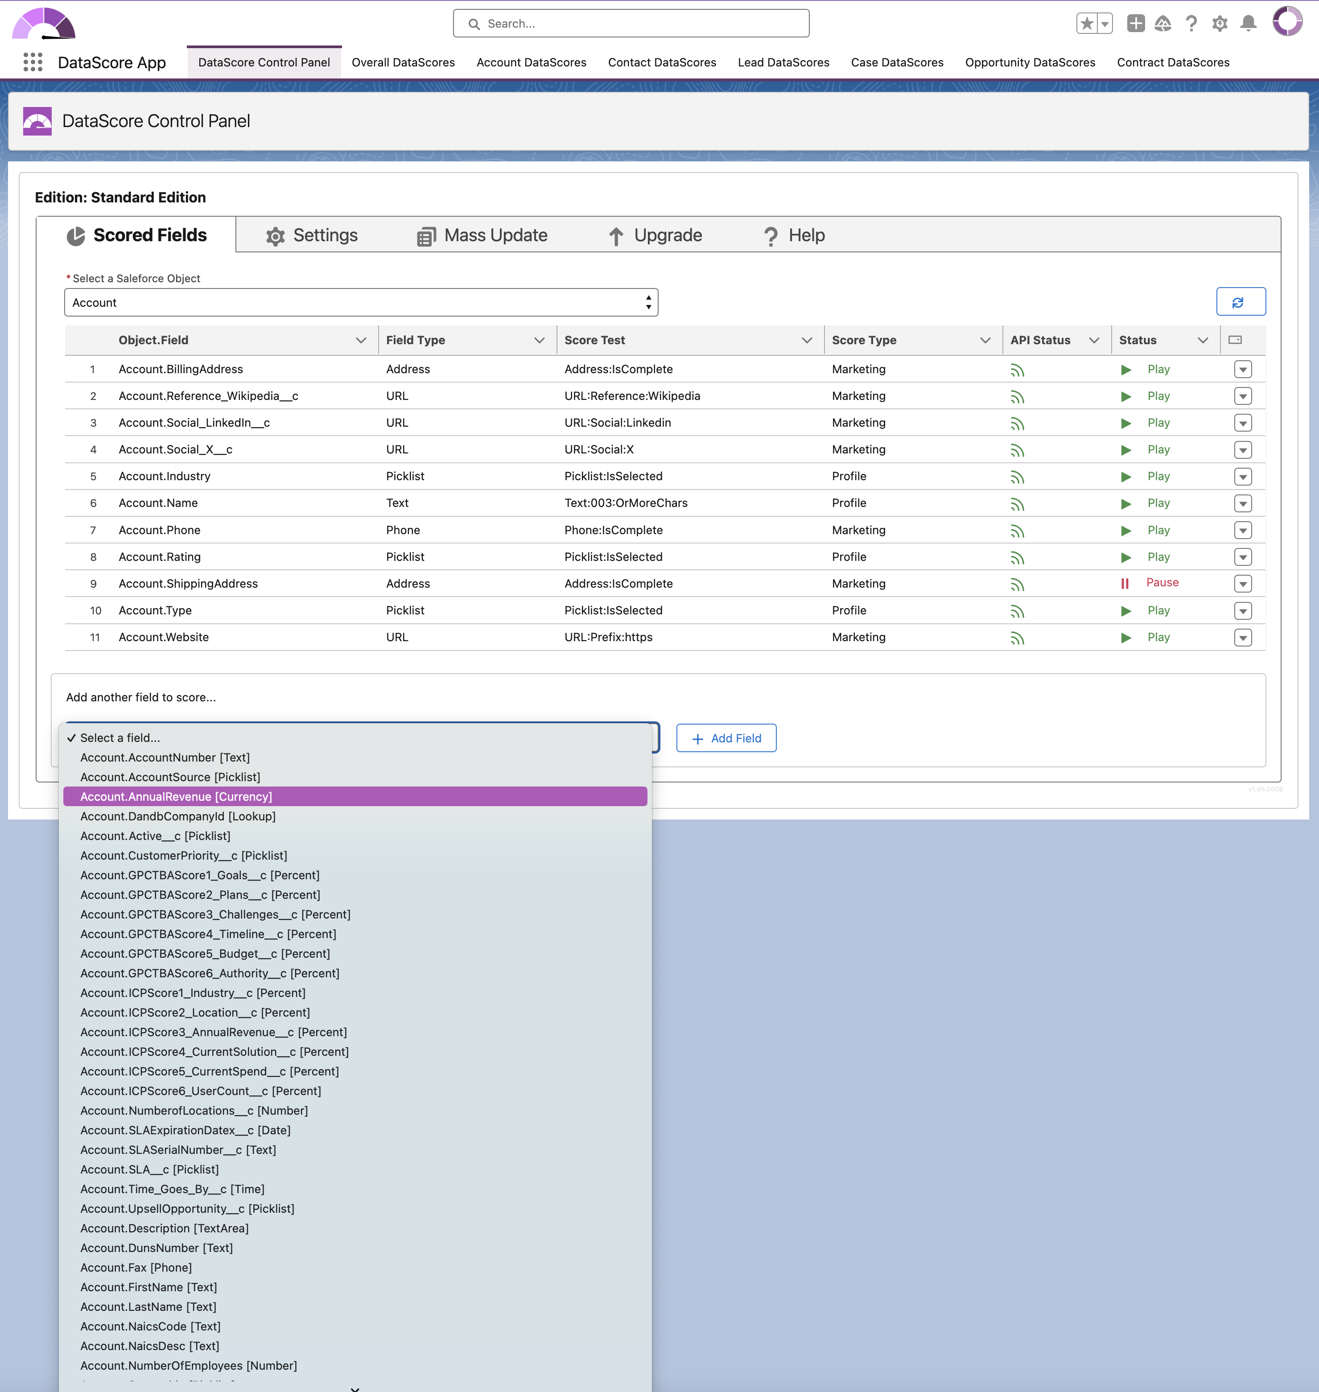Click the refresh button beside object selector
1319x1392 pixels.
1240,301
